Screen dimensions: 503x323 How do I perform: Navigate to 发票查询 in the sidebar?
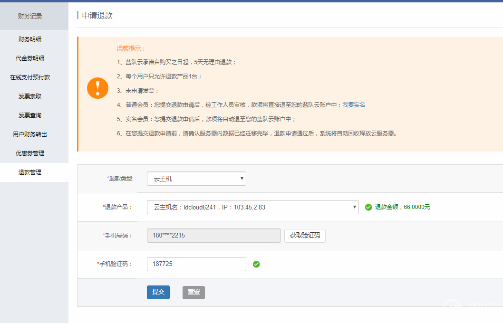(30, 115)
